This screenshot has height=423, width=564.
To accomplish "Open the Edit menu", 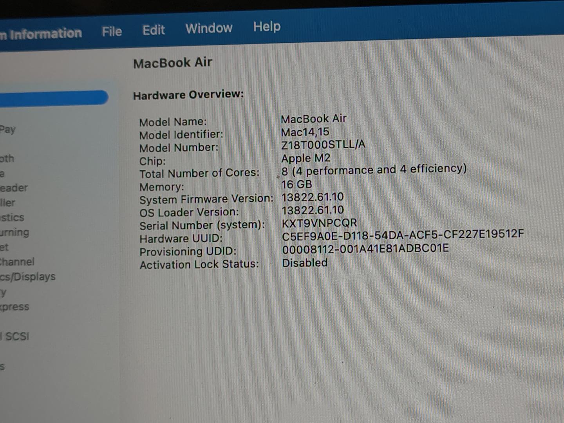I will 154,30.
